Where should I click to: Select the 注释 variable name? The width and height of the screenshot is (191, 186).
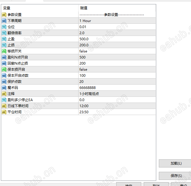point(11,94)
